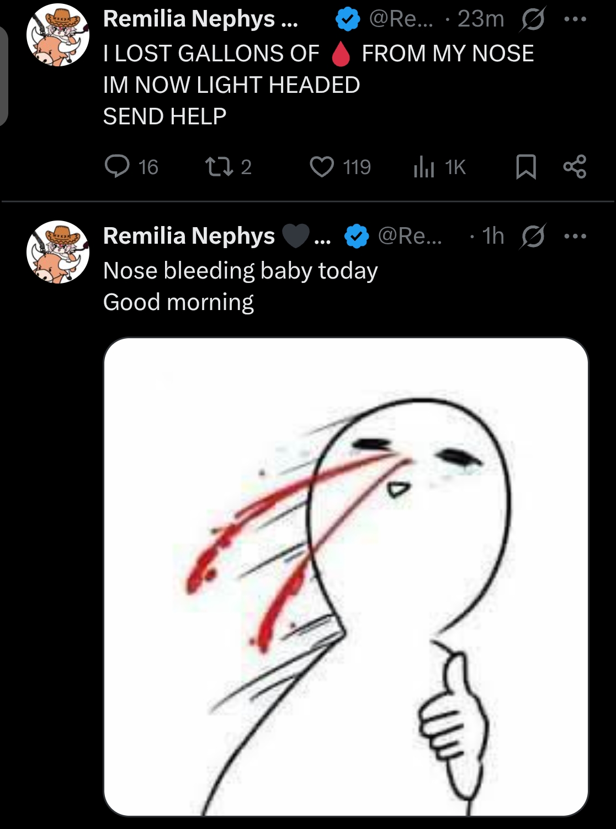This screenshot has height=829, width=616.
Task: Tap the Grok icon on the 23m tweet
Action: [x=533, y=19]
